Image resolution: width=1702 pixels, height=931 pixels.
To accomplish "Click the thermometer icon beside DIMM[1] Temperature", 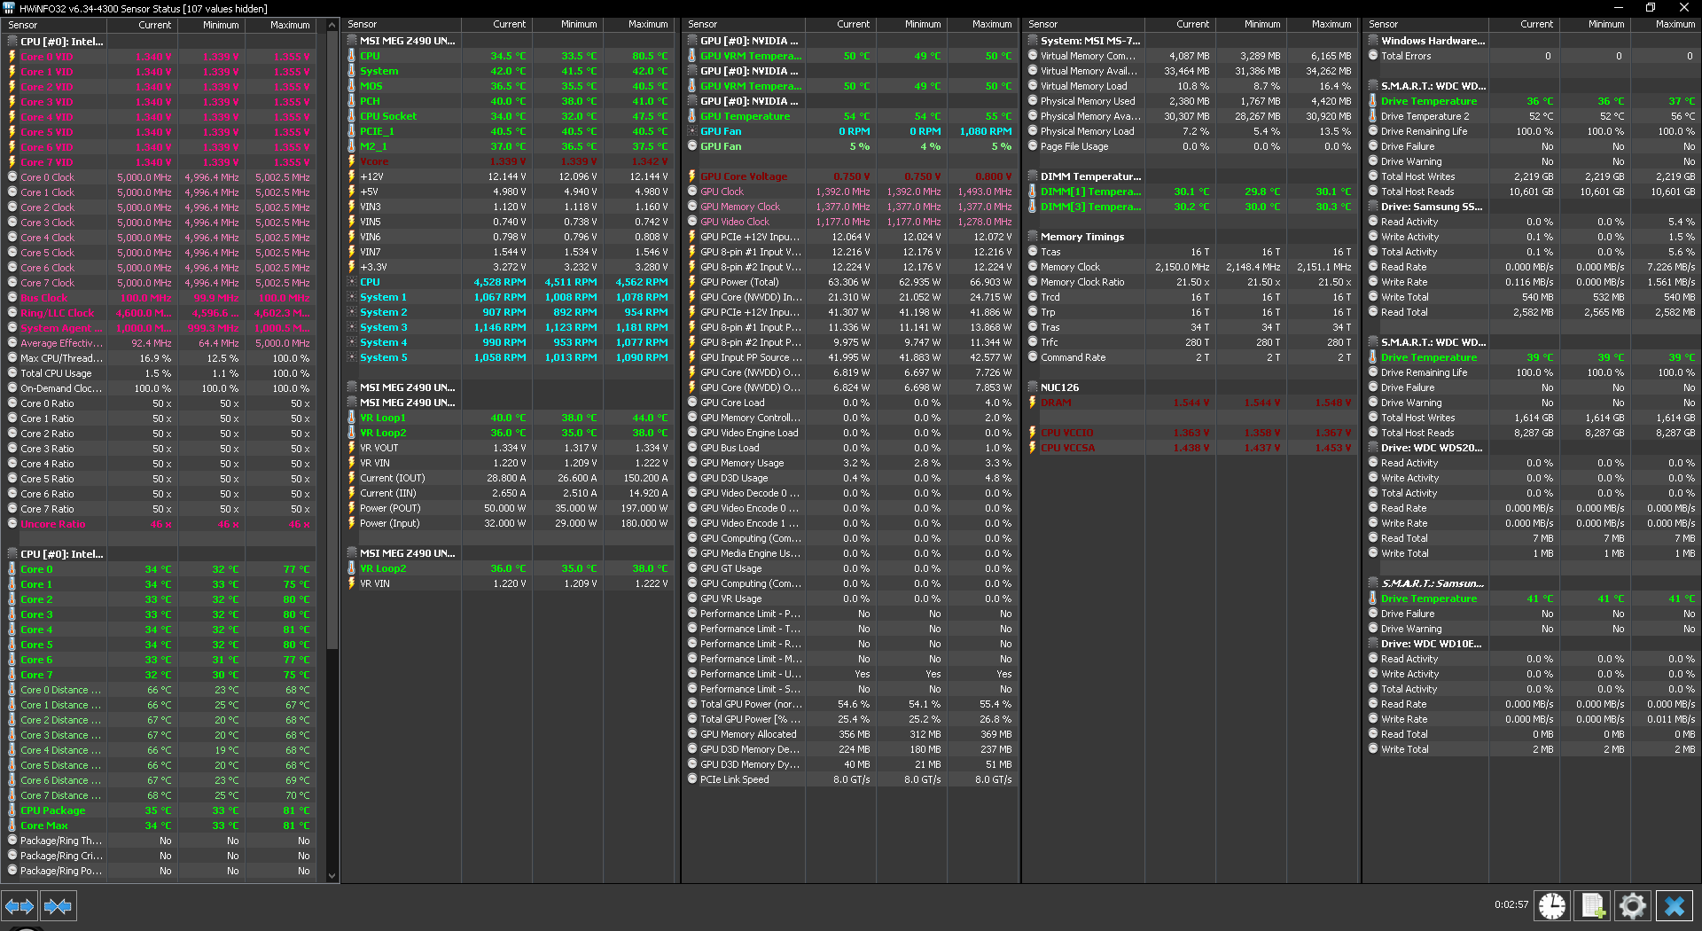I will 1033,192.
